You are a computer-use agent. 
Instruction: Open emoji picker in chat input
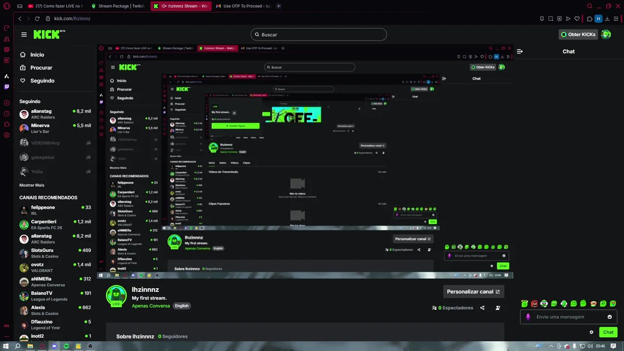(609, 317)
